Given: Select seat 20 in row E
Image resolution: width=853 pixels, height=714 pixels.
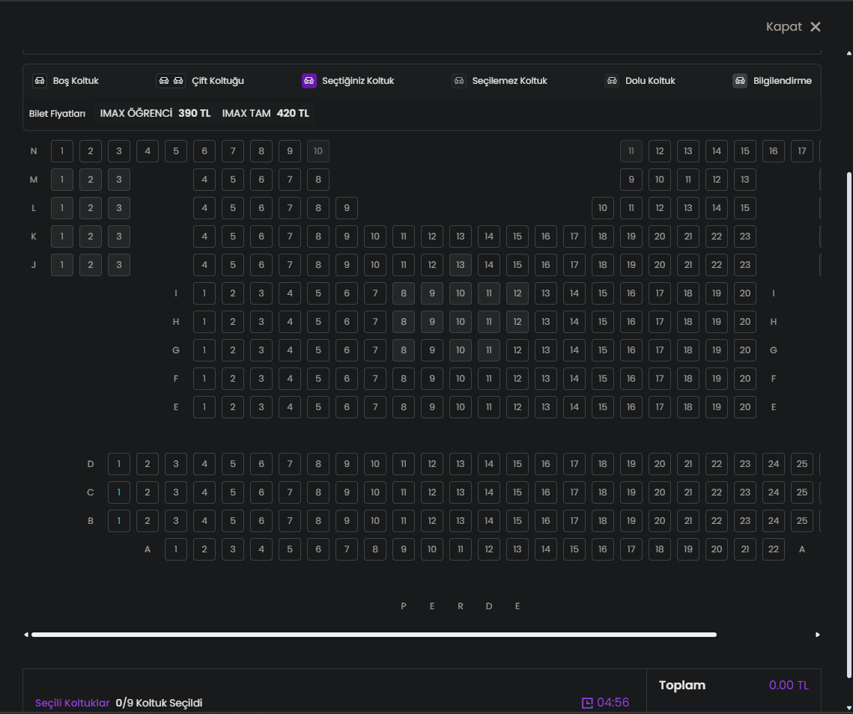Looking at the screenshot, I should [x=744, y=406].
